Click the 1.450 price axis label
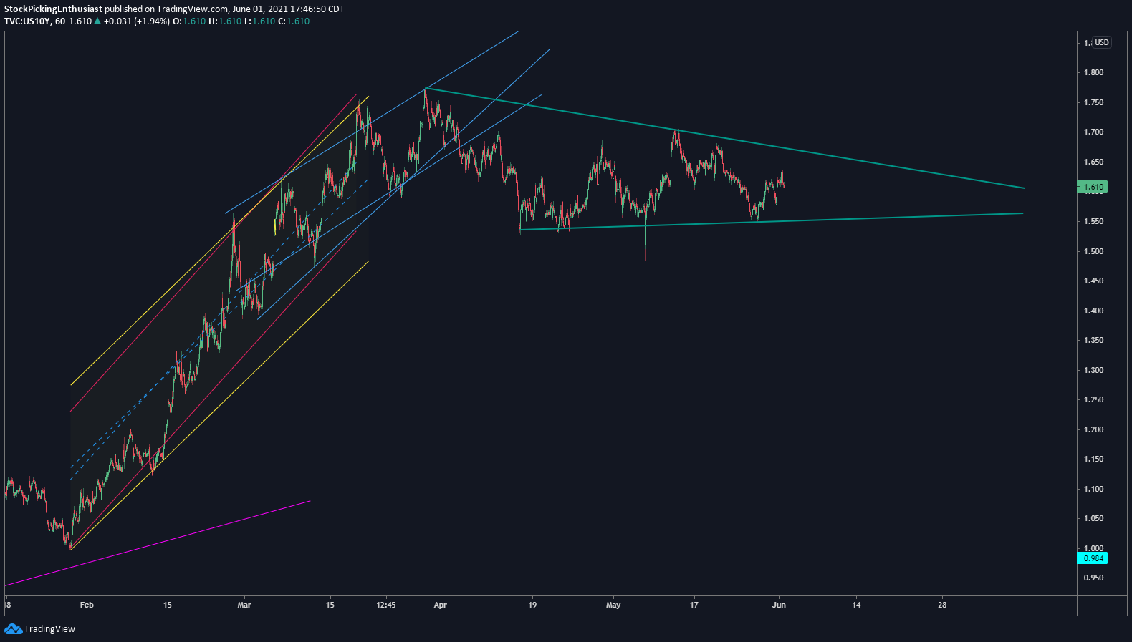The width and height of the screenshot is (1132, 642). point(1093,281)
